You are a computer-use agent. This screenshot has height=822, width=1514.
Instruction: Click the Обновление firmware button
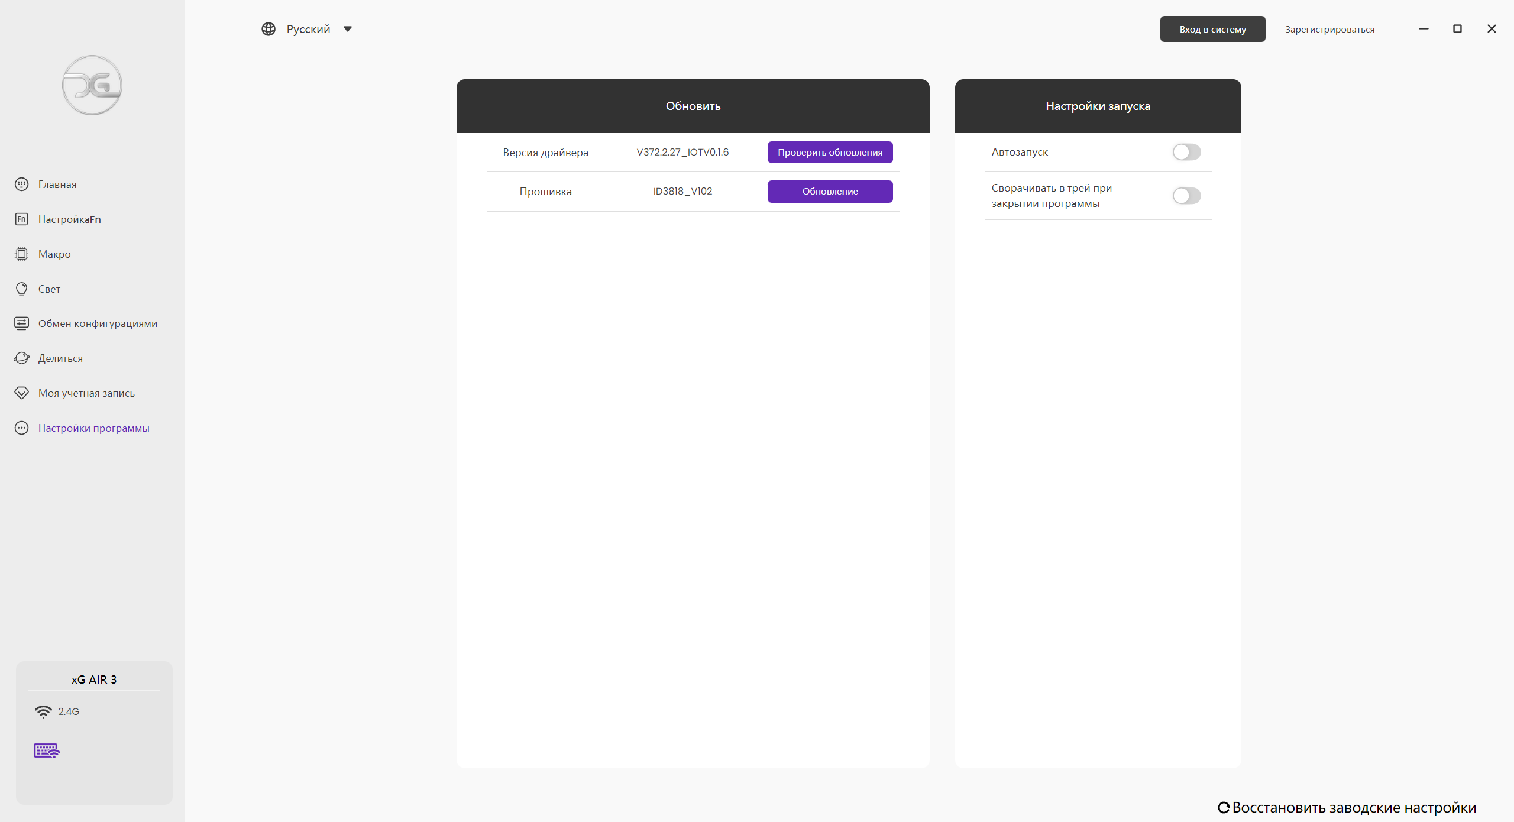(x=830, y=192)
